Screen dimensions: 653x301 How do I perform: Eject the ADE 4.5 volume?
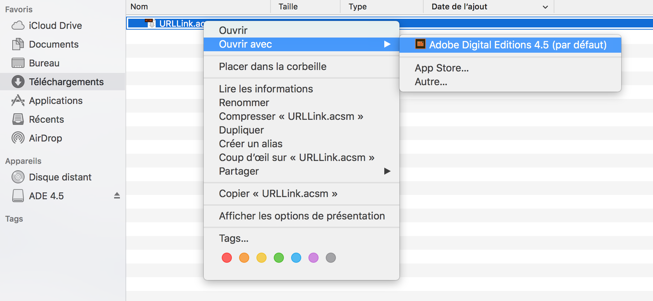[x=117, y=196]
